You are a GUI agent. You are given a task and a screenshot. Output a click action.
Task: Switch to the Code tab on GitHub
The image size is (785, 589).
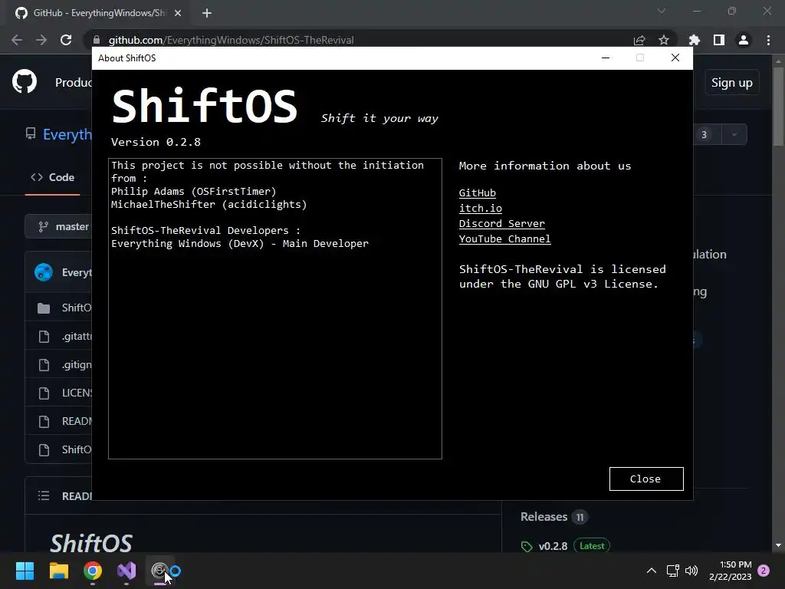(x=53, y=177)
